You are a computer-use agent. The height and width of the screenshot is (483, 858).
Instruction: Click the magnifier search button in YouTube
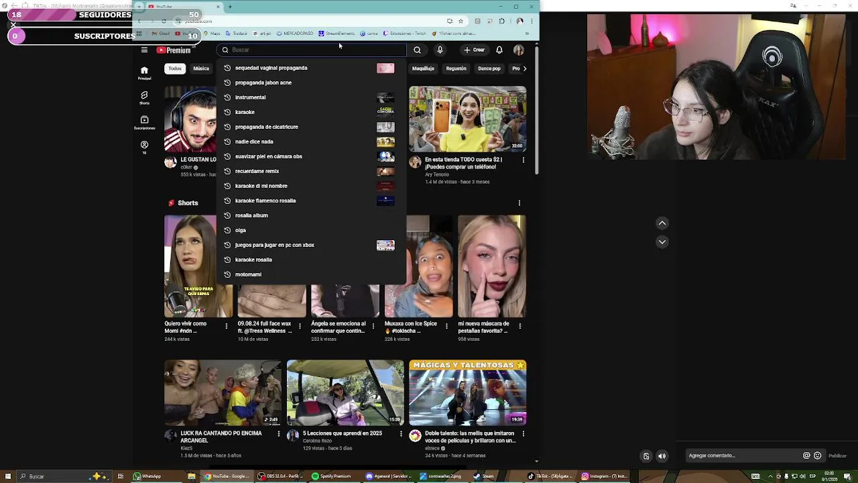(417, 50)
